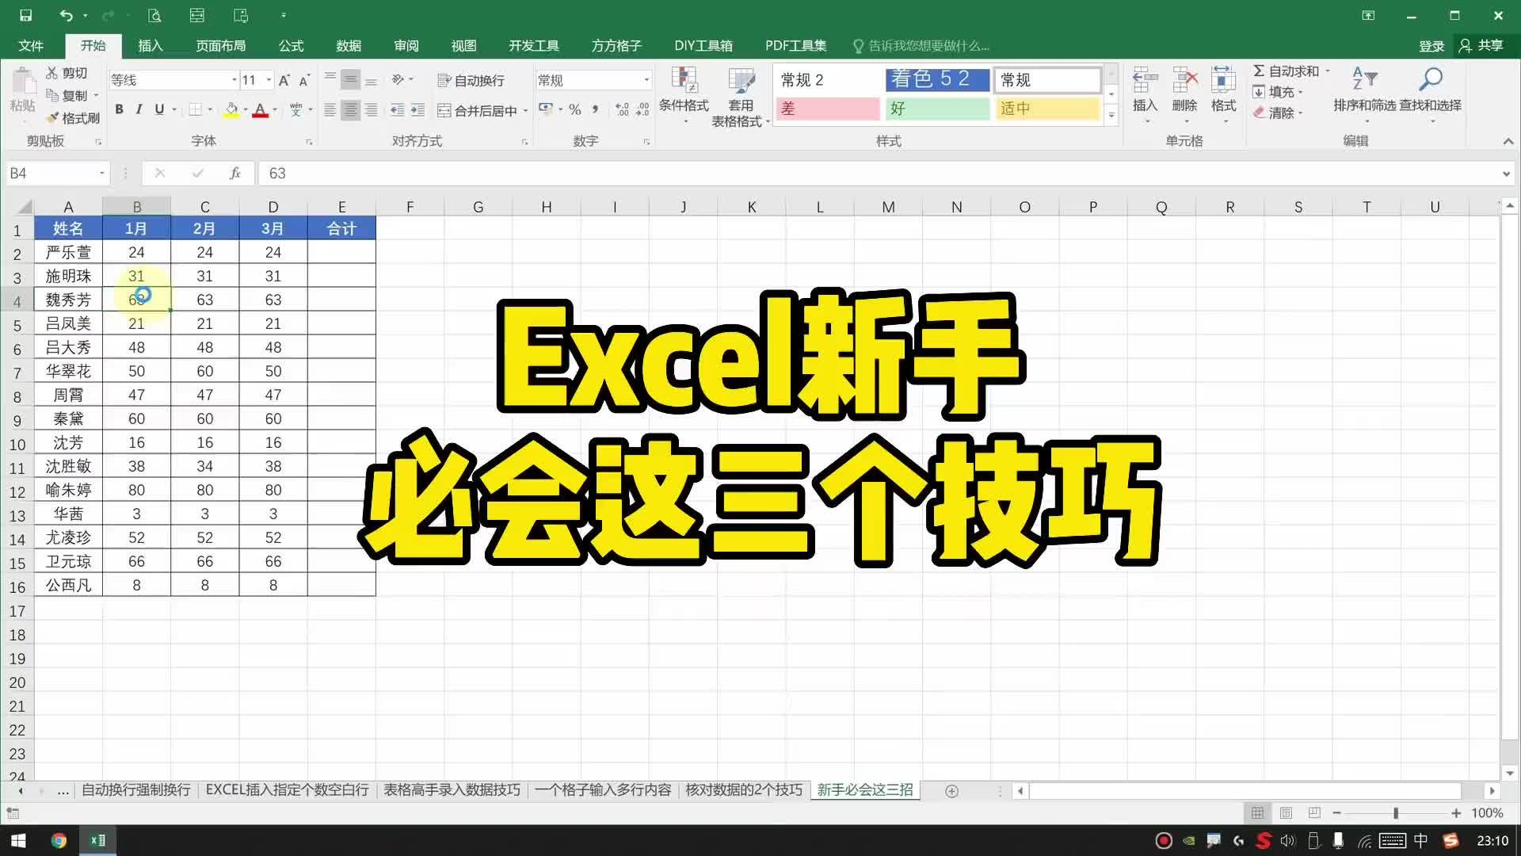Switch to the 公式 ribbon tab
The width and height of the screenshot is (1521, 856).
coord(290,45)
